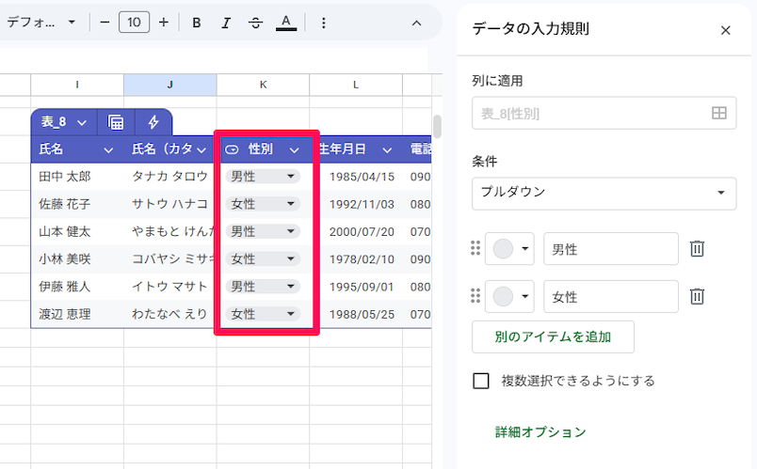Click 別のアイテムを追加 button
This screenshot has height=469, width=757.
point(553,336)
